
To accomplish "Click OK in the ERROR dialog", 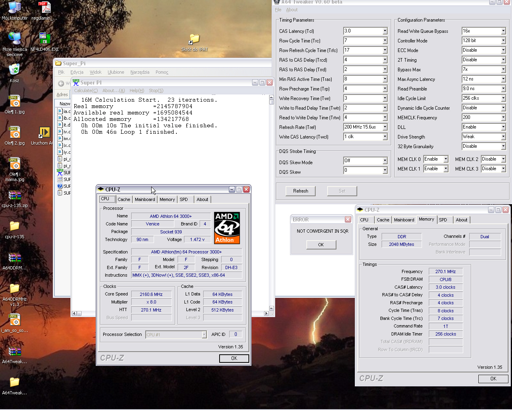I will click(x=321, y=245).
